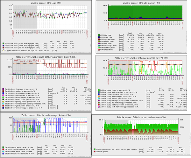Click the blue swatch next to CPU user time
191x158 pixels.
click(99, 37)
